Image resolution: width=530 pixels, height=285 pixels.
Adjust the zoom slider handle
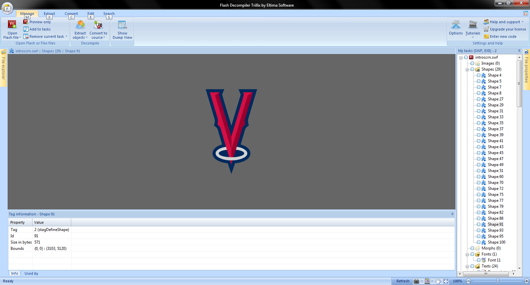[498, 281]
